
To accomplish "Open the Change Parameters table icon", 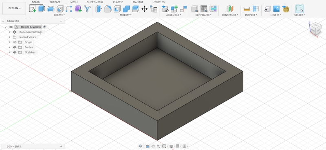I will [x=154, y=9].
